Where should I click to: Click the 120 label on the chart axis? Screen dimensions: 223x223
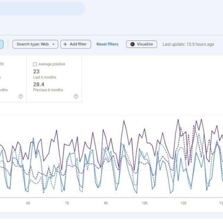click(183, 203)
